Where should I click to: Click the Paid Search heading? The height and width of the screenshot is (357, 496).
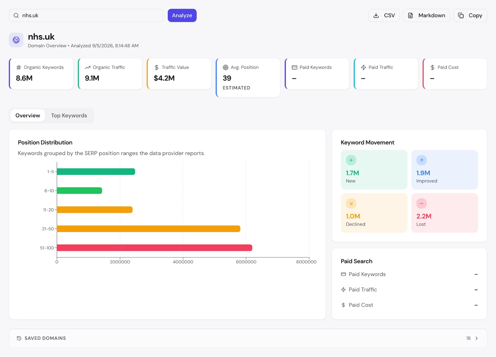356,261
